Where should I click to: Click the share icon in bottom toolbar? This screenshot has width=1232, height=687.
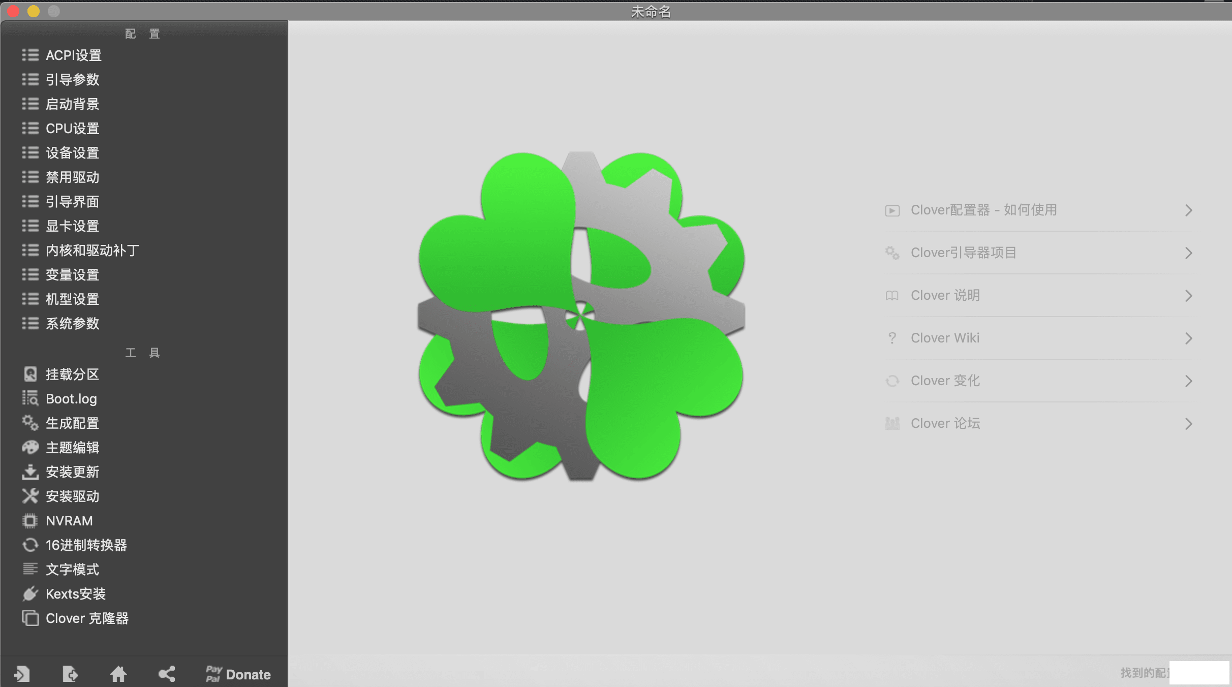[x=167, y=674]
